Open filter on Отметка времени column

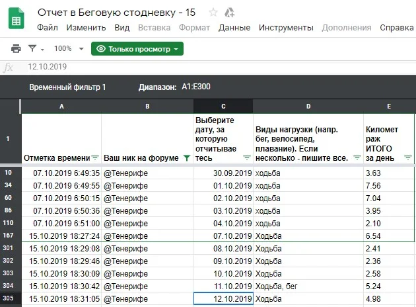coord(95,158)
